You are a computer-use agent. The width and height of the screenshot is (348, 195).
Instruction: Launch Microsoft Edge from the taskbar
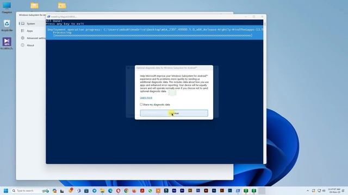point(110,191)
